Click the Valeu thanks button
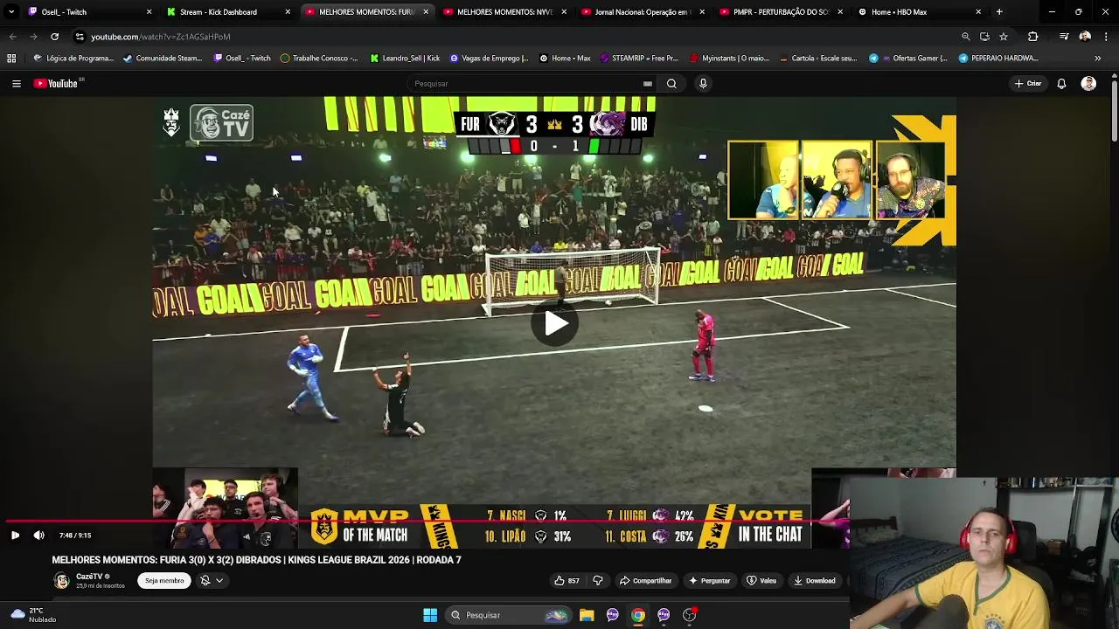The width and height of the screenshot is (1119, 629). [761, 581]
